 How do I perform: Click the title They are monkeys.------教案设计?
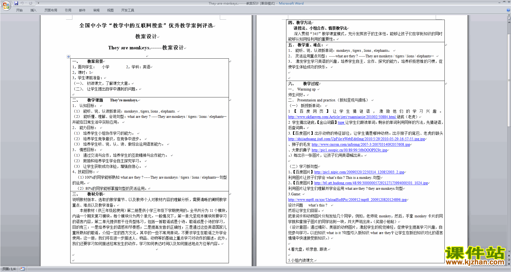click(x=146, y=48)
